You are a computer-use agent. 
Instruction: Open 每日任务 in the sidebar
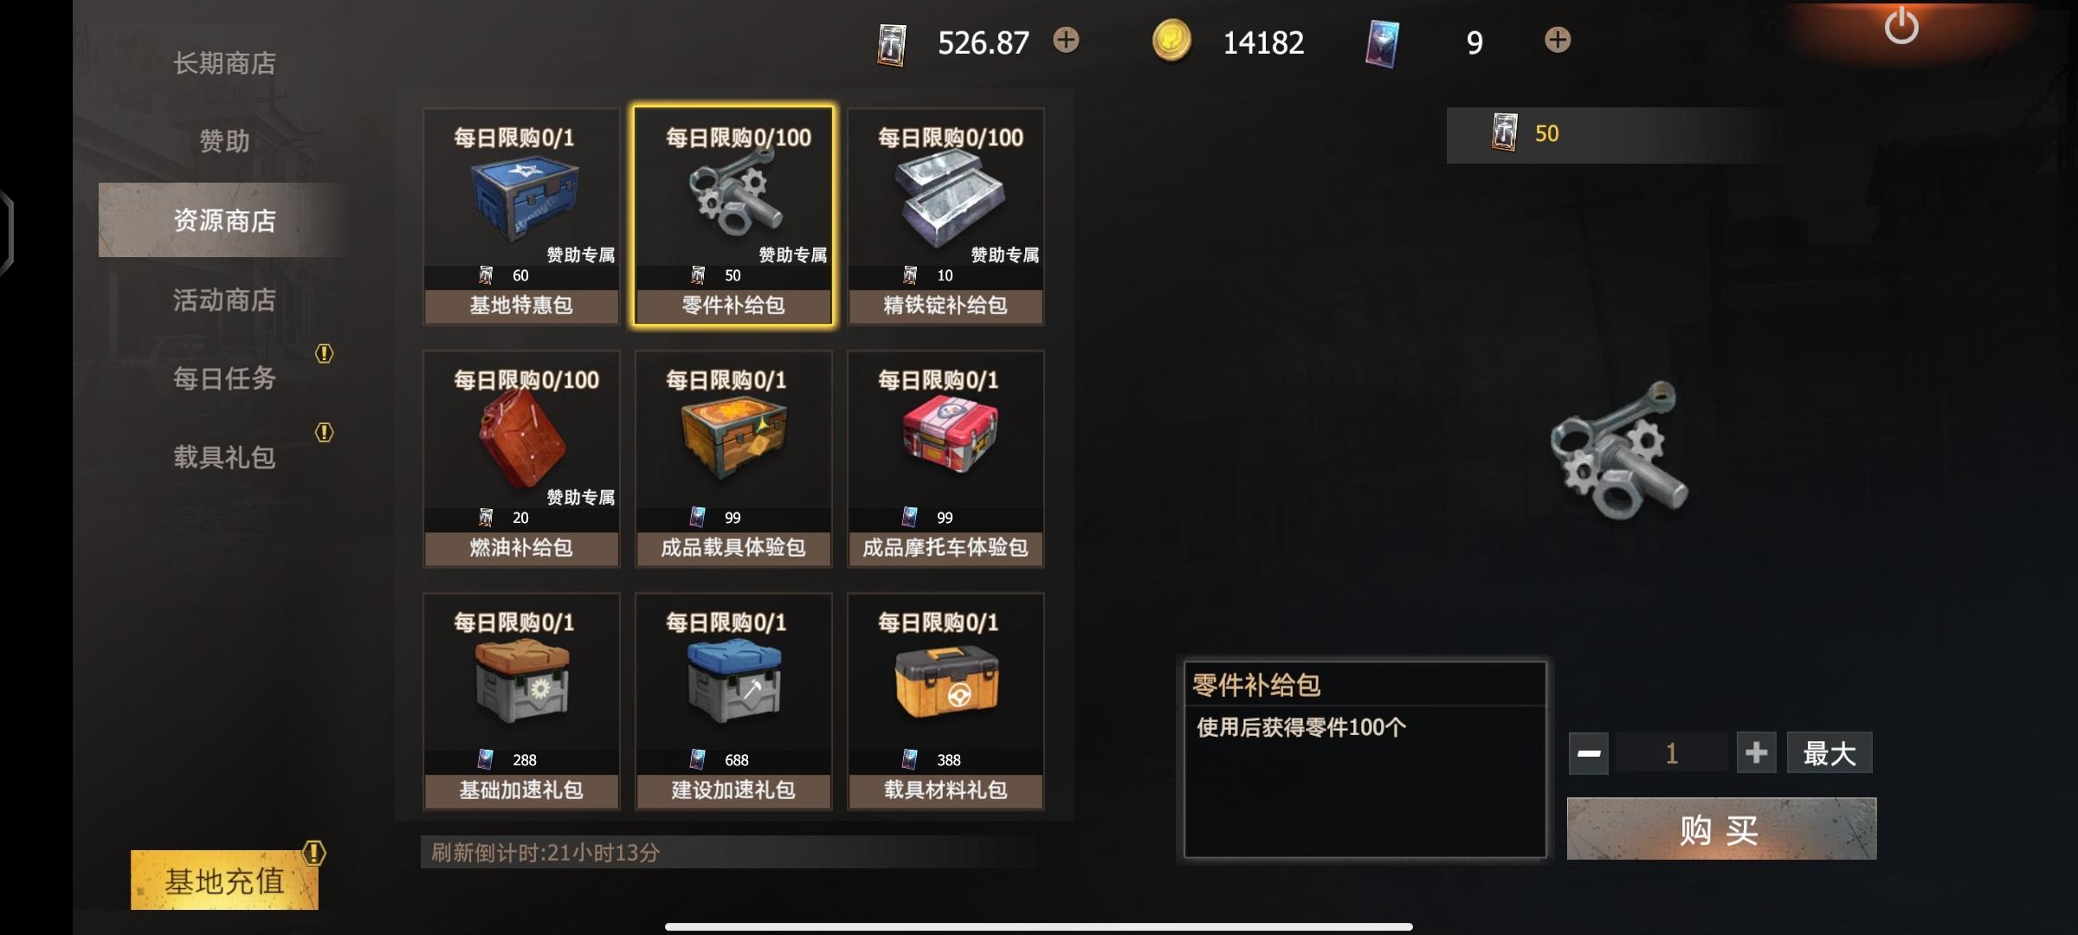[x=224, y=377]
